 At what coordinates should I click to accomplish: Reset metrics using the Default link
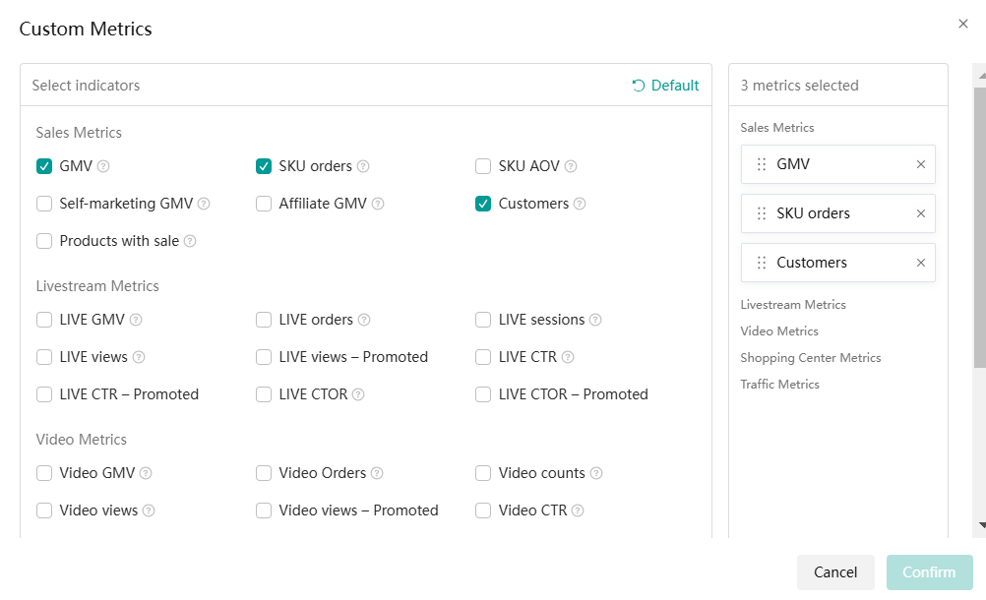click(x=665, y=86)
